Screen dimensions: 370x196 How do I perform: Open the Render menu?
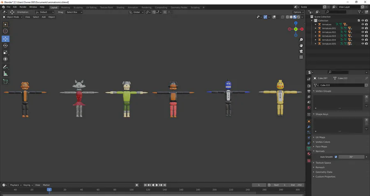pyautogui.click(x=23, y=7)
